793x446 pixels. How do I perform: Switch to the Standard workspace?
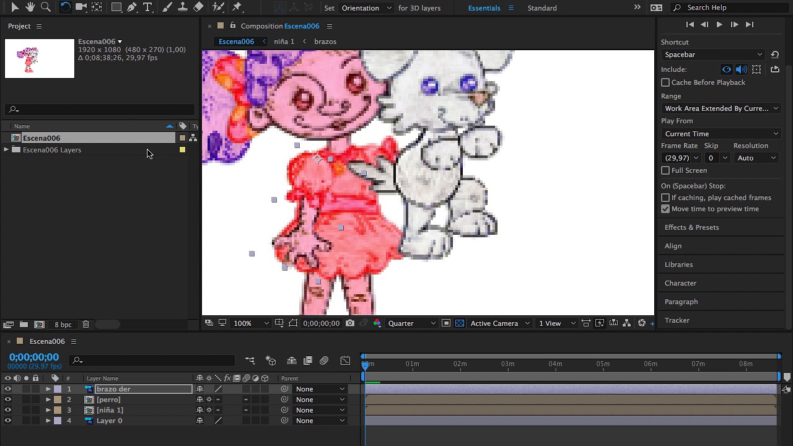click(542, 8)
